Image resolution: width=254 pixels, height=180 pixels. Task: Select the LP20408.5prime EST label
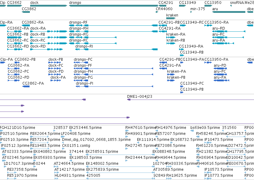point(76,134)
